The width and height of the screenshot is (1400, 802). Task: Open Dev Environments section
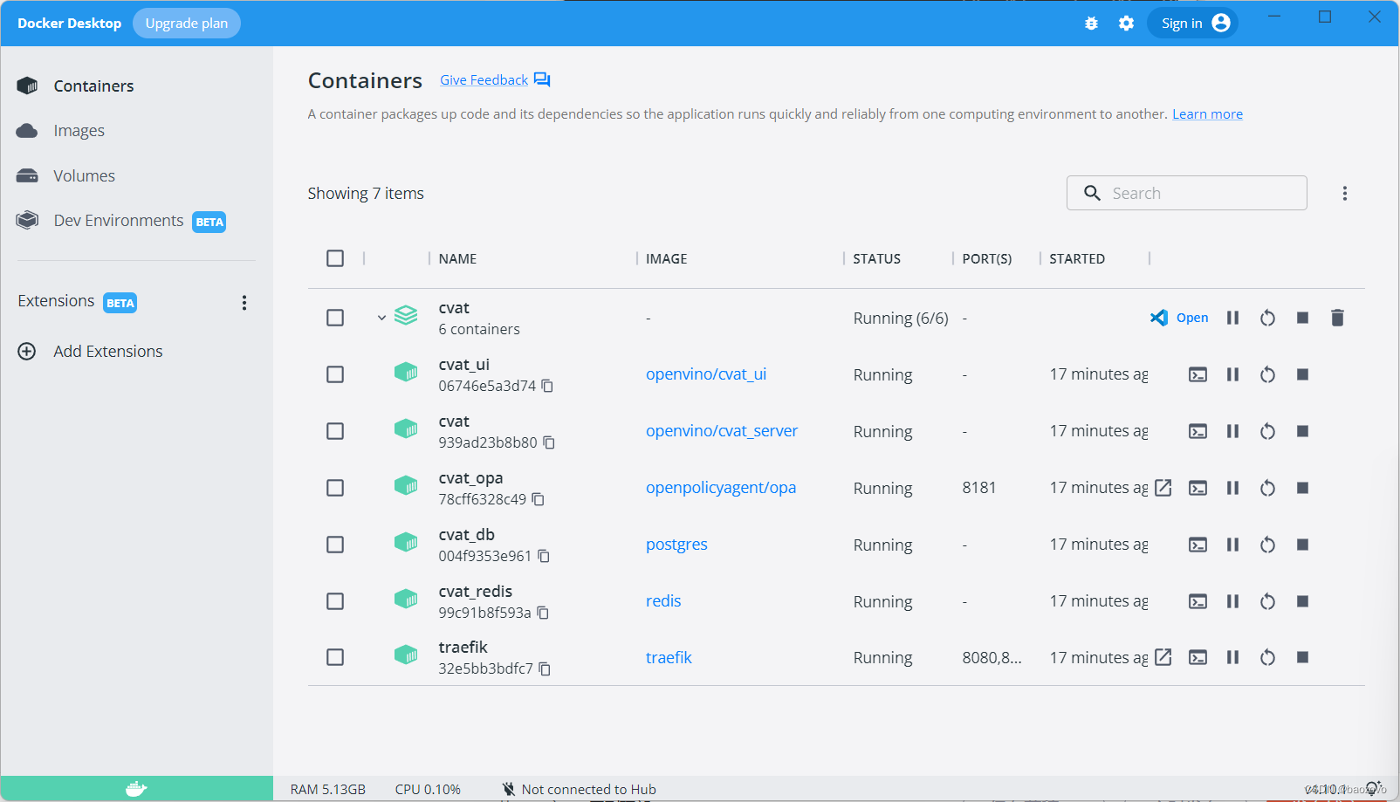click(121, 221)
